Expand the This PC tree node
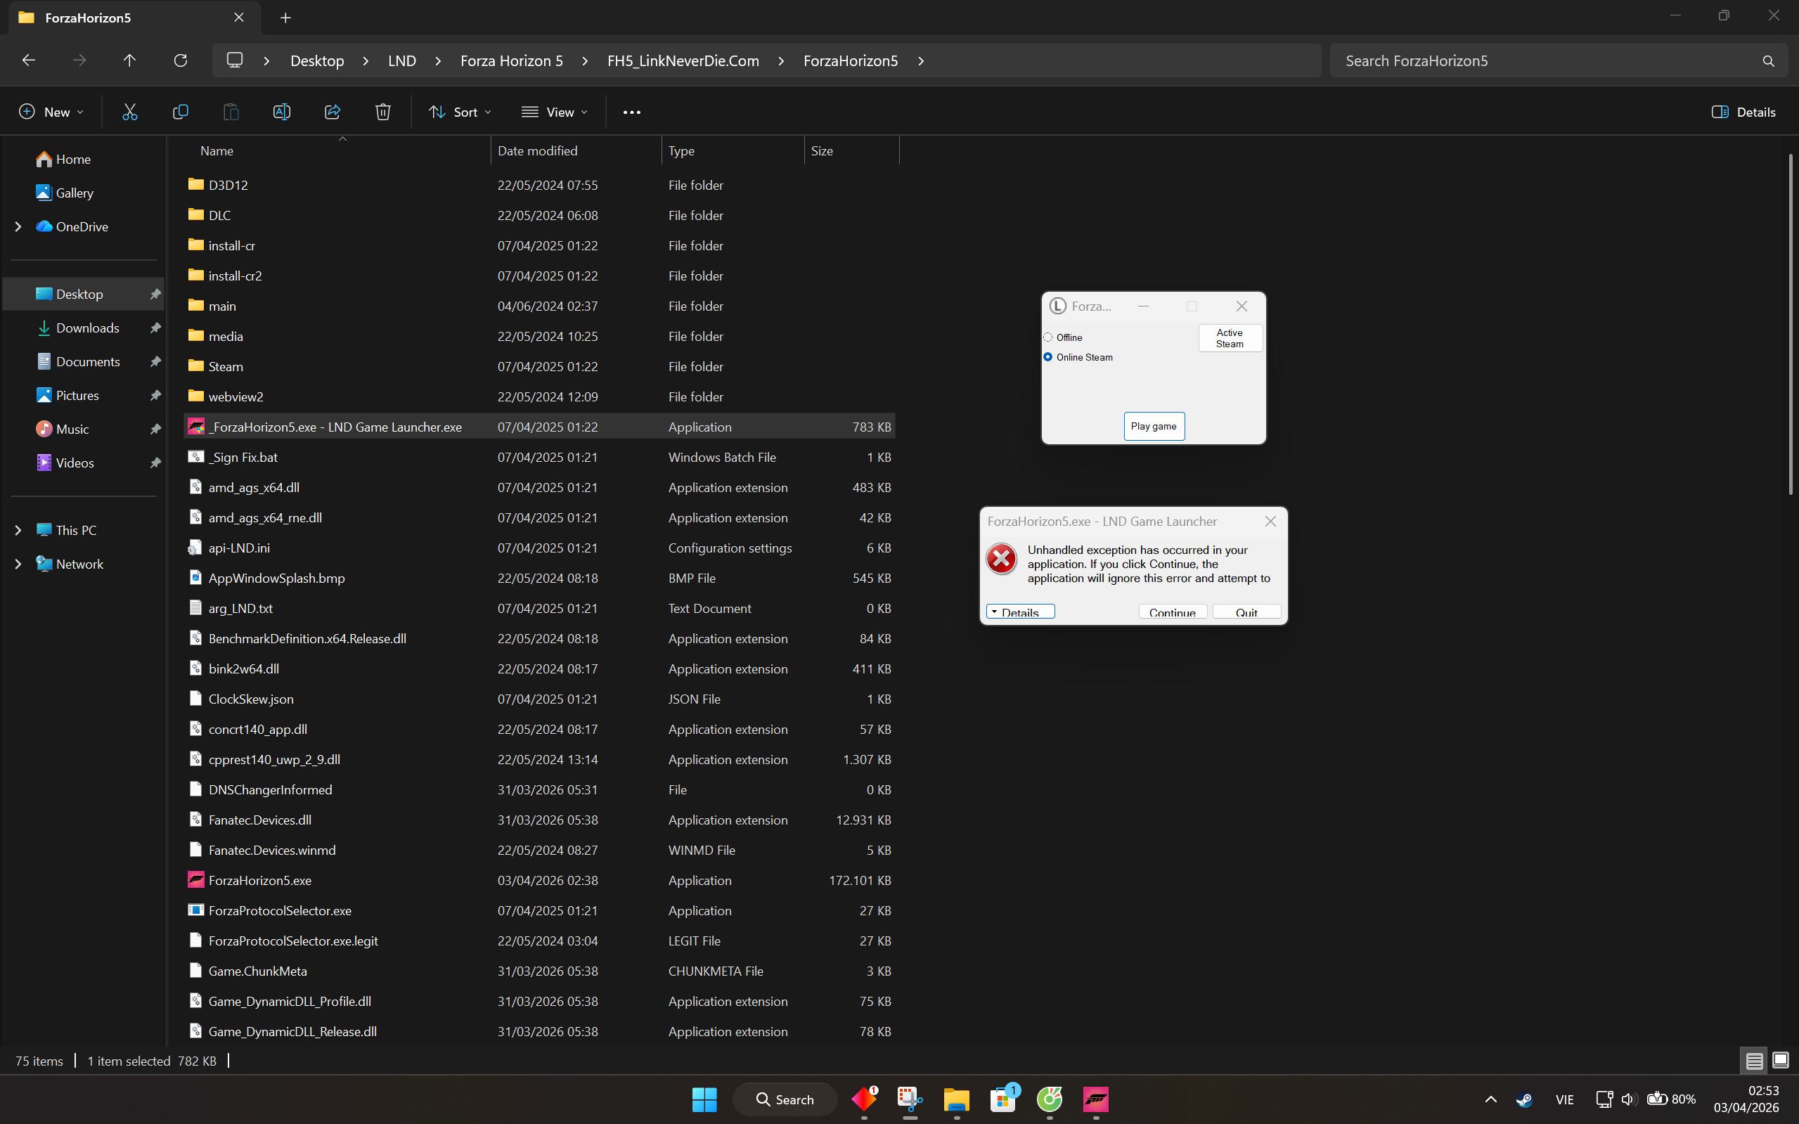 [x=18, y=530]
